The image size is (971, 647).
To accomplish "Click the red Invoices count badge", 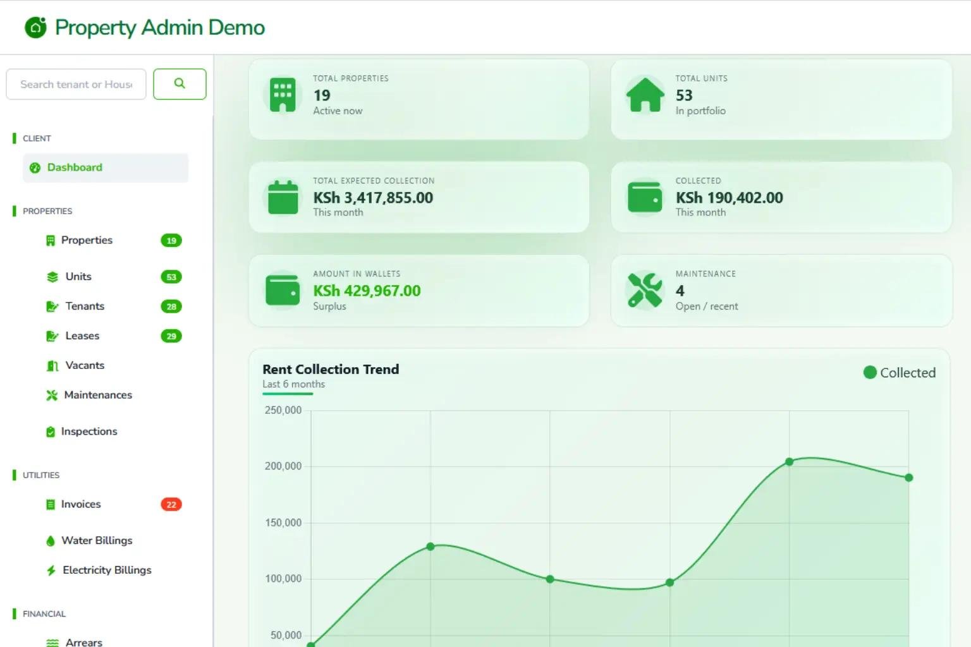I will click(171, 505).
